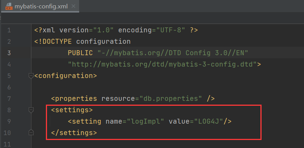Click the <configuration> opening tag

pyautogui.click(x=65, y=76)
